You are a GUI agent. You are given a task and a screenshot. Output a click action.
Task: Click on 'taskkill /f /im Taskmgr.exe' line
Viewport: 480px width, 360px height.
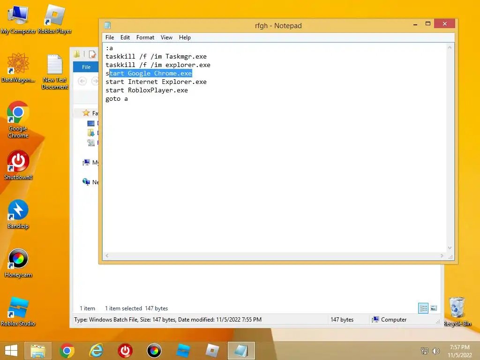(x=156, y=56)
